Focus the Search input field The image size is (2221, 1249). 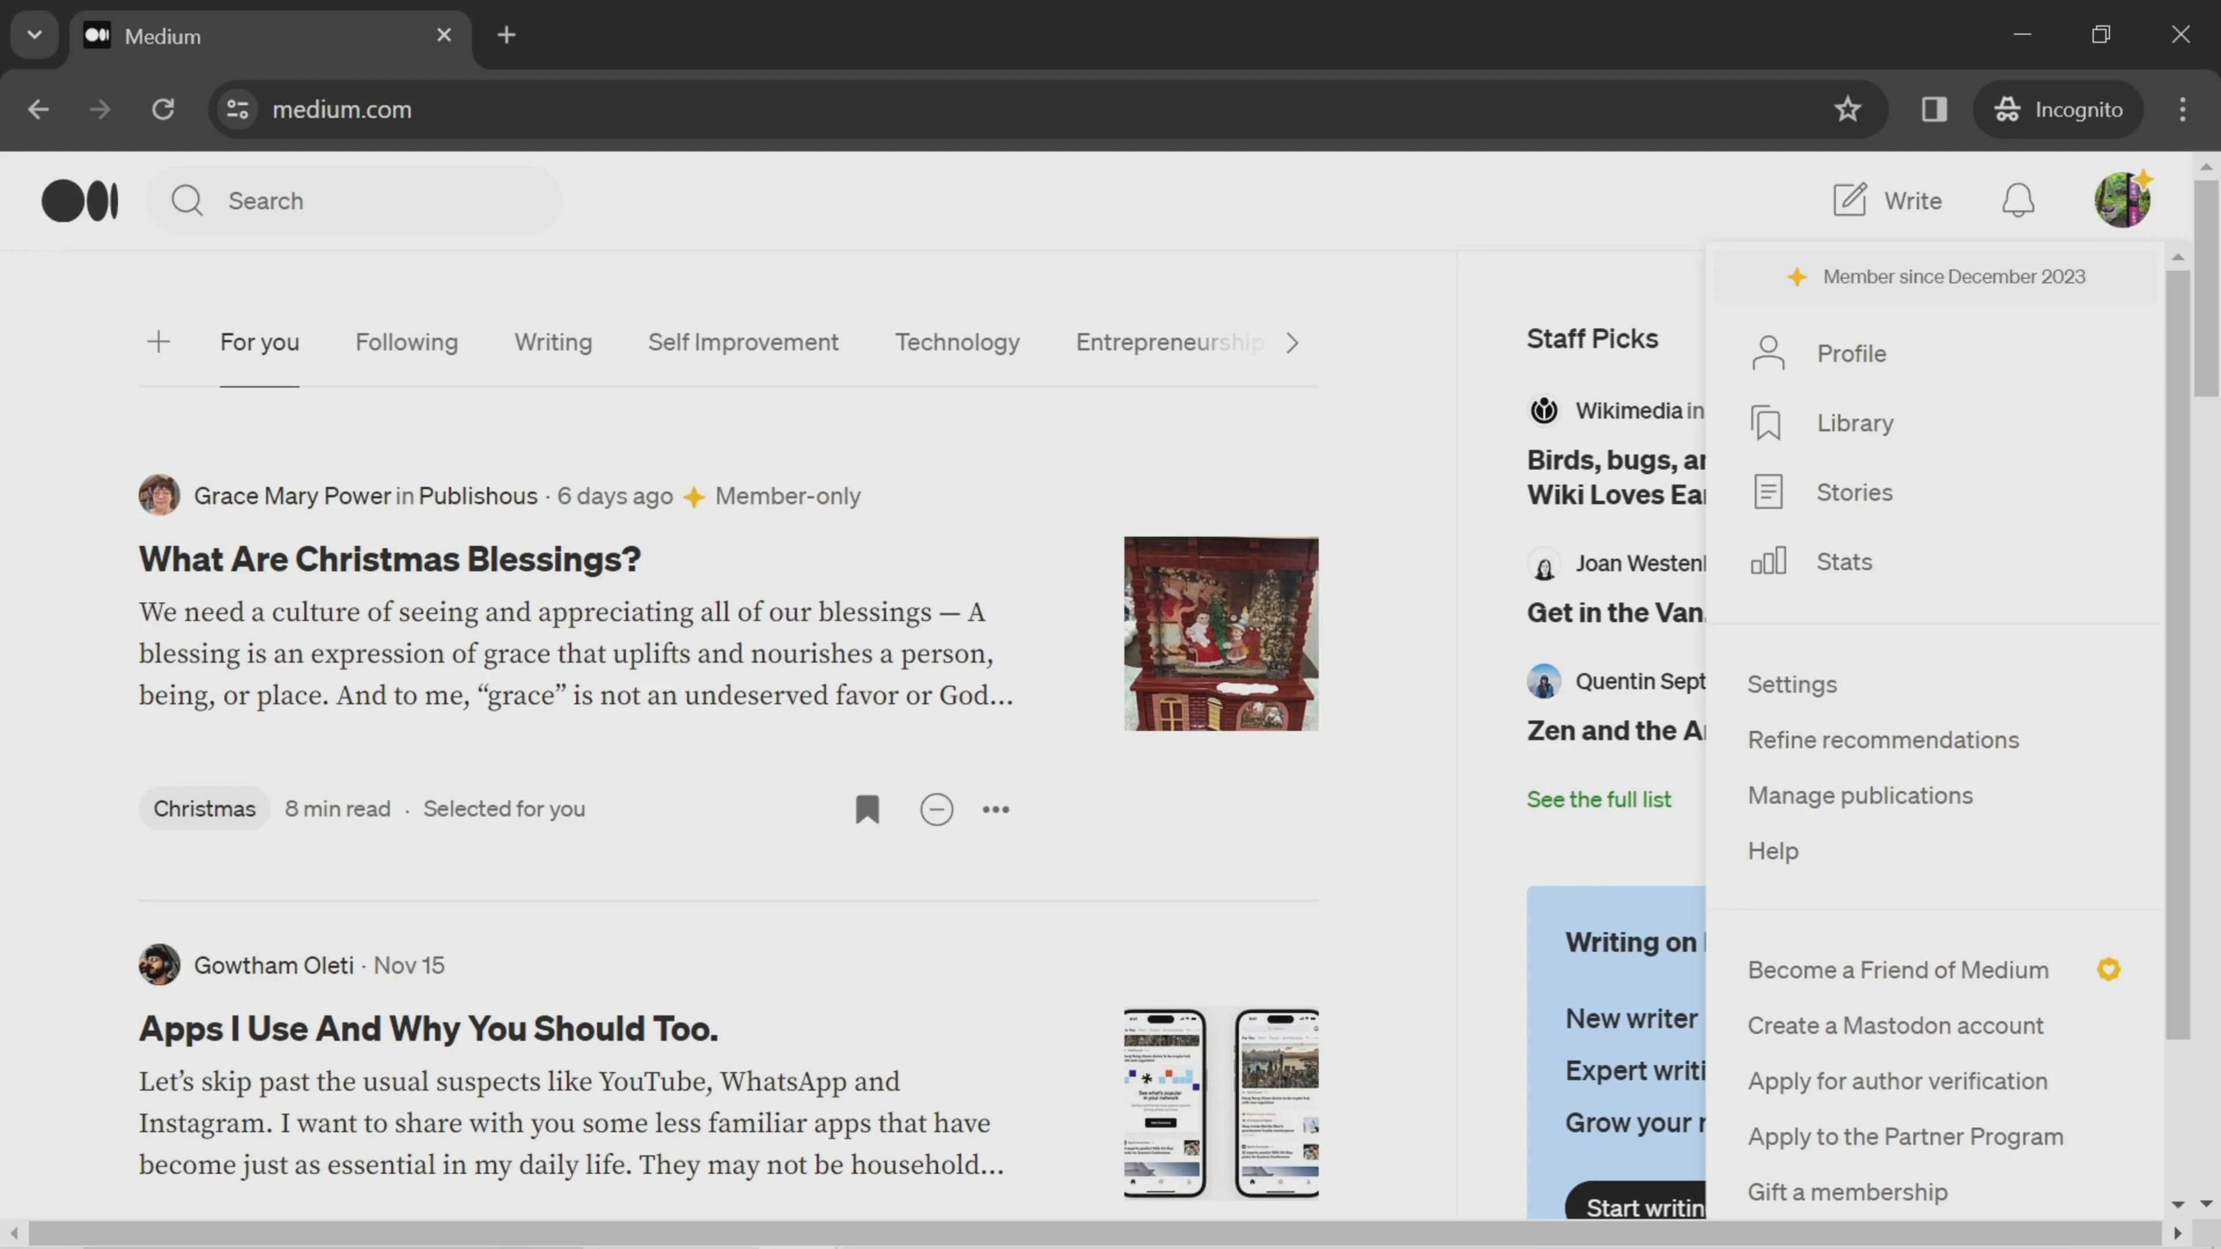(x=355, y=201)
